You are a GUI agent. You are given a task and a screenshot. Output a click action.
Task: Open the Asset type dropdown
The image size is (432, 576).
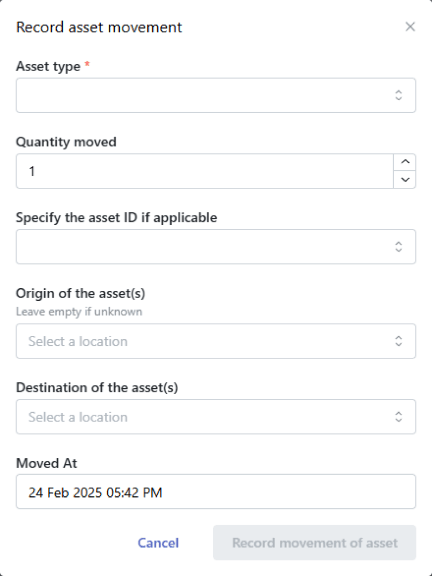tap(216, 95)
